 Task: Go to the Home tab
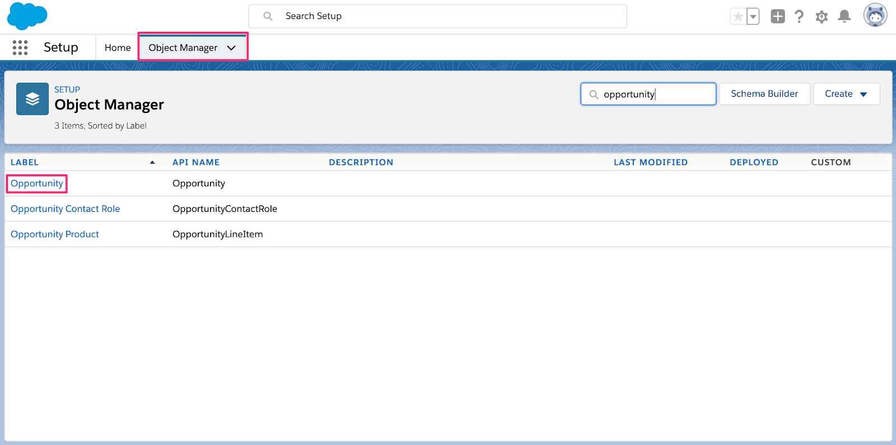click(x=118, y=48)
